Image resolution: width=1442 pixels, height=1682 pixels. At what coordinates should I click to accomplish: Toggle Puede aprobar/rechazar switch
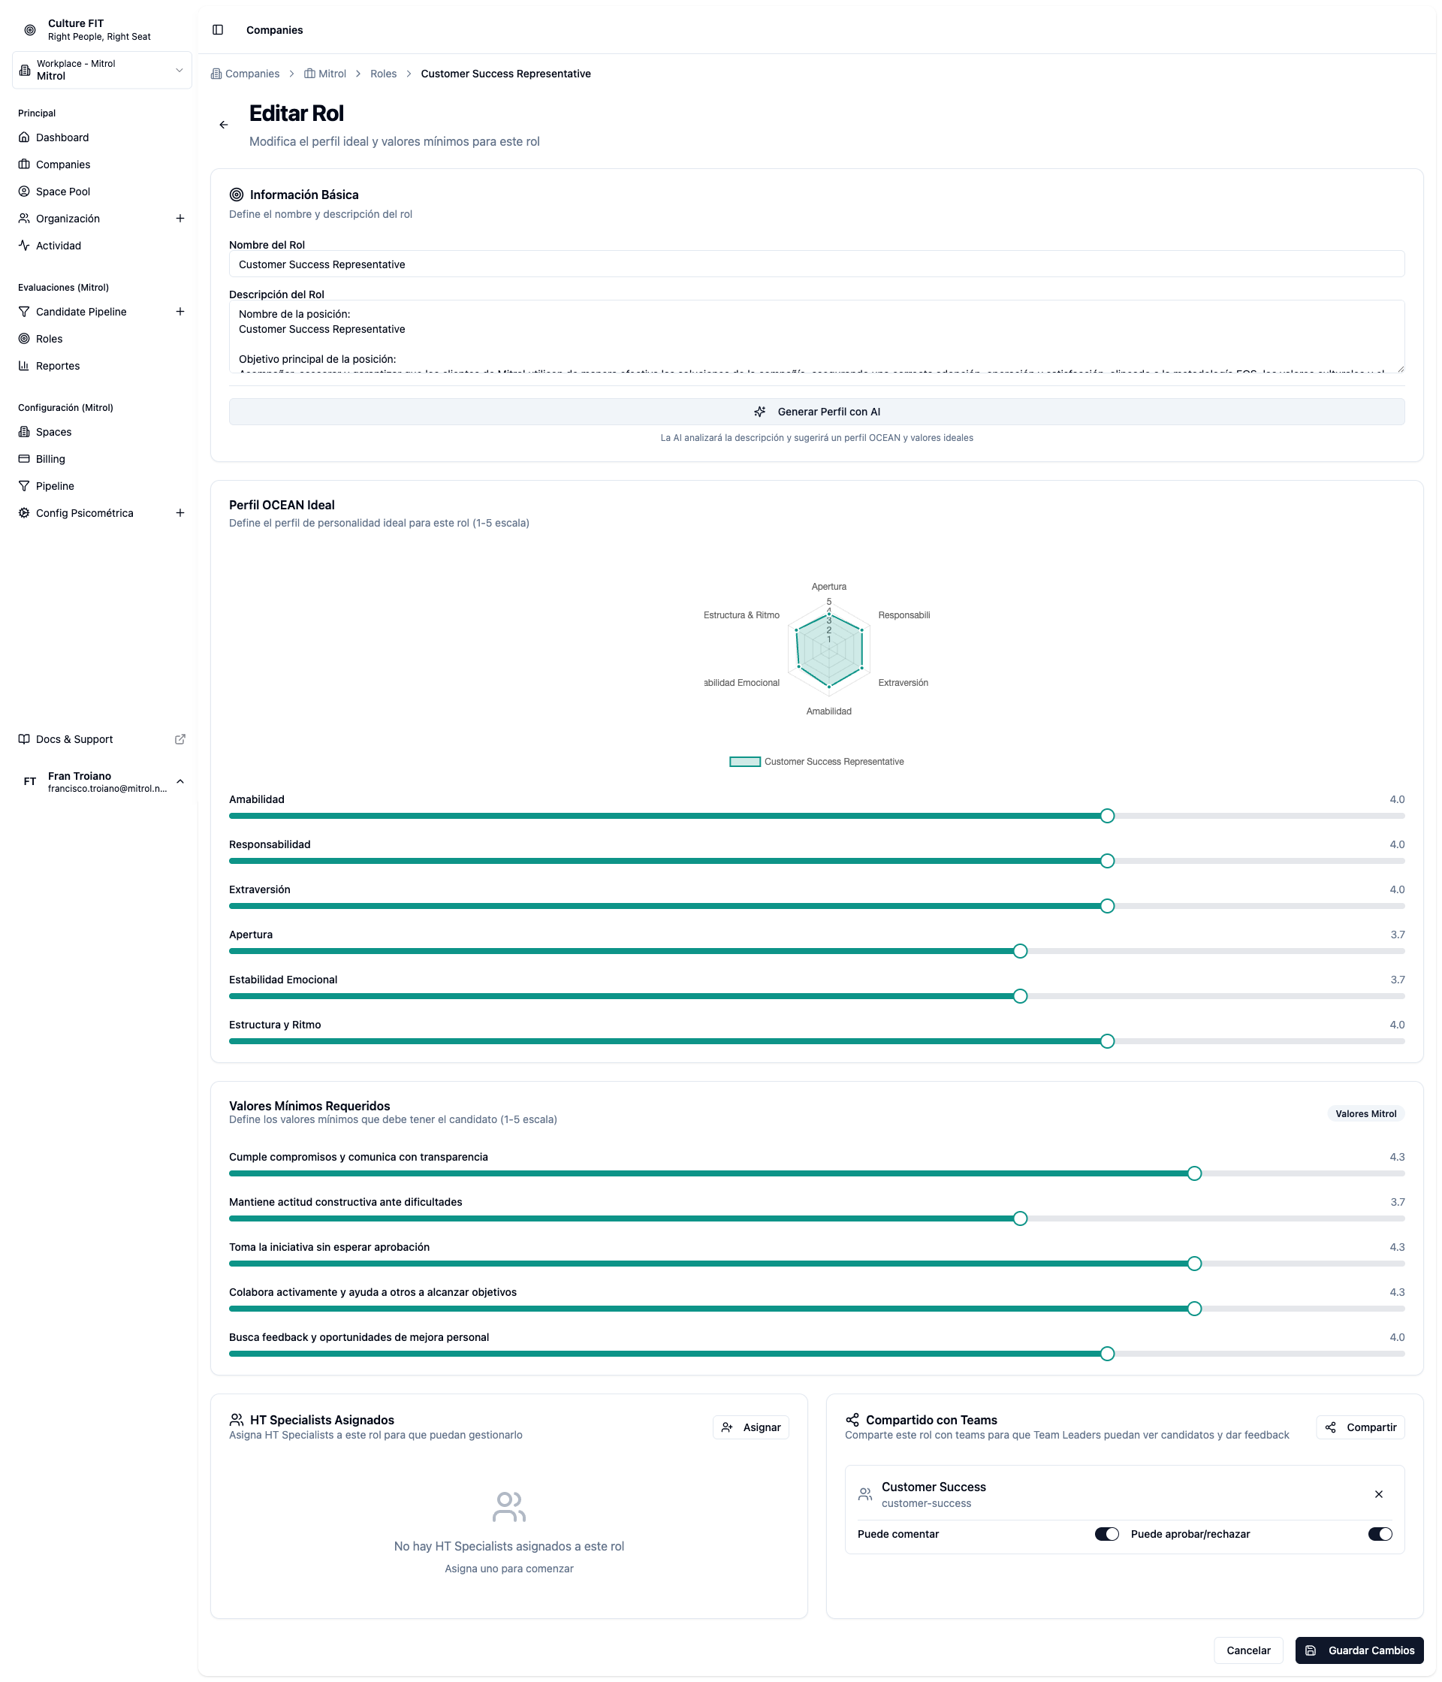[x=1379, y=1533]
